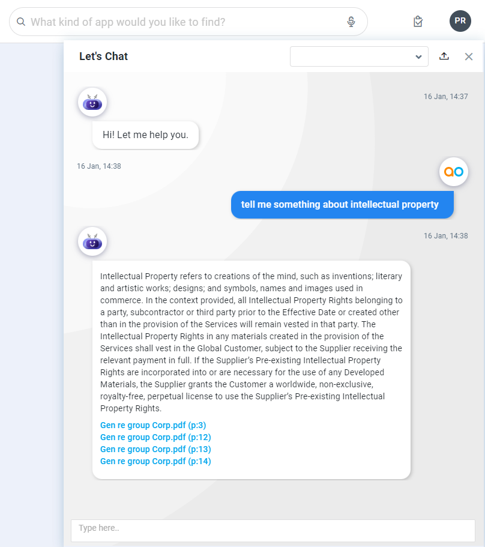Click the bot avatar above the long answer

pyautogui.click(x=92, y=242)
